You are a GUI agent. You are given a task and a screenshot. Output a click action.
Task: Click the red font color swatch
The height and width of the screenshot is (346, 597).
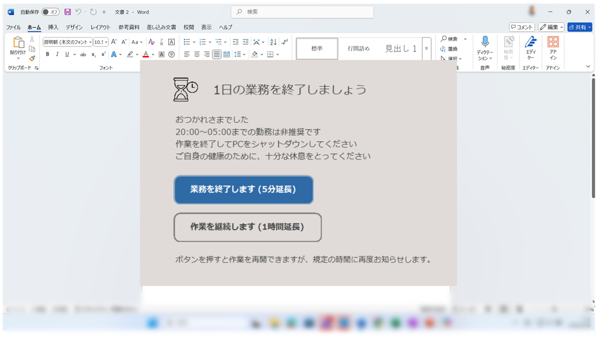[145, 55]
